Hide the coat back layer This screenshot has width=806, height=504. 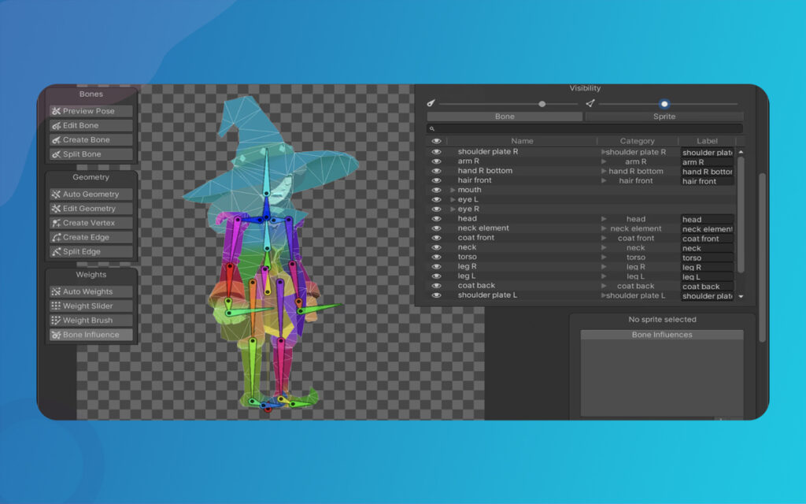pyautogui.click(x=436, y=286)
